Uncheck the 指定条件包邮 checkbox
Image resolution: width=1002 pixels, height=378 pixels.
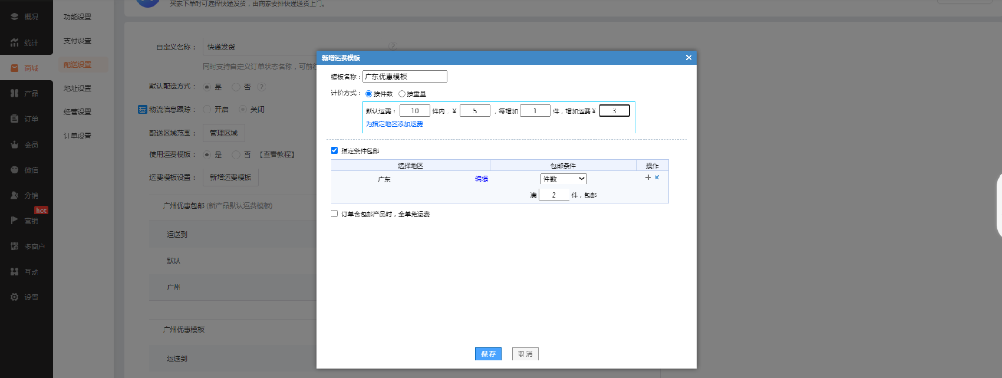click(x=334, y=150)
